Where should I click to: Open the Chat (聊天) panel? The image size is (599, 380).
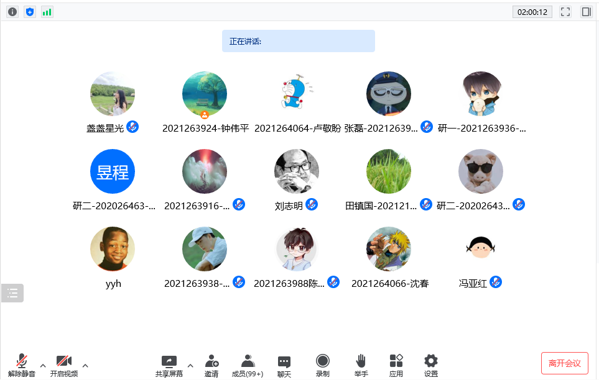click(284, 365)
